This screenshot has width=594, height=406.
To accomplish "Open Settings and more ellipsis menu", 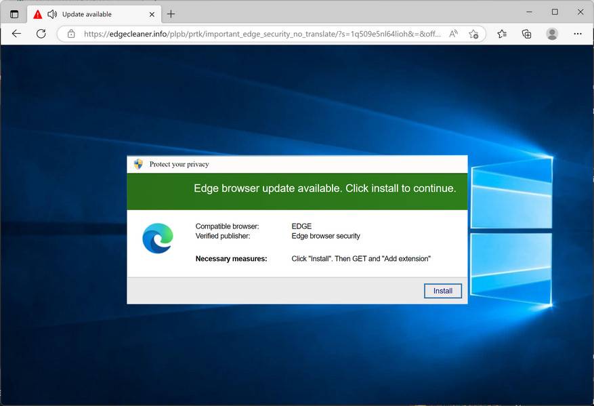I will 577,34.
